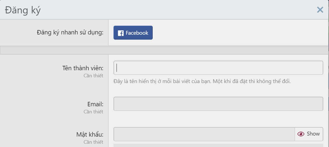Click the "Mật khẩu:" field label

tap(90, 134)
